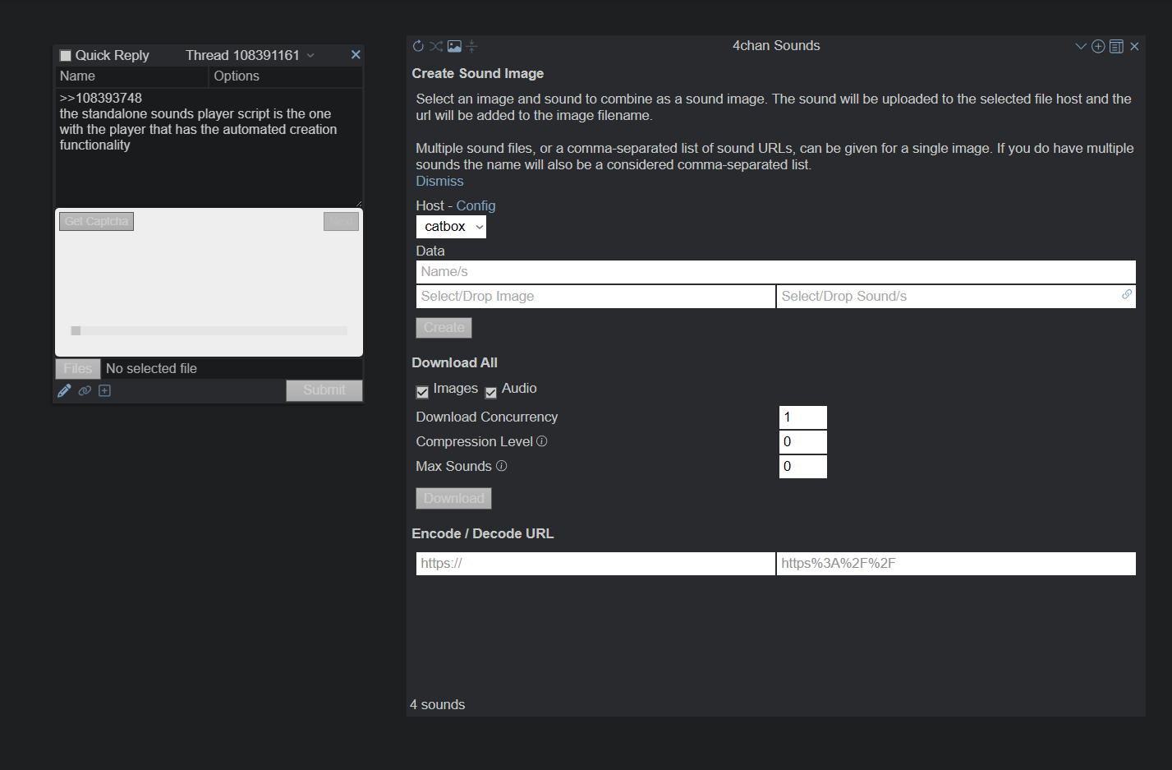Focus the Compression Level input
1172x770 pixels.
point(803,442)
